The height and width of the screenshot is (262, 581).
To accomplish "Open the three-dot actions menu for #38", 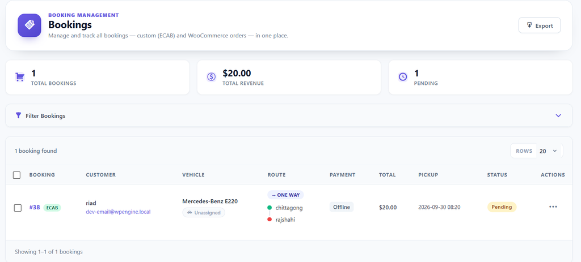I will [x=553, y=207].
